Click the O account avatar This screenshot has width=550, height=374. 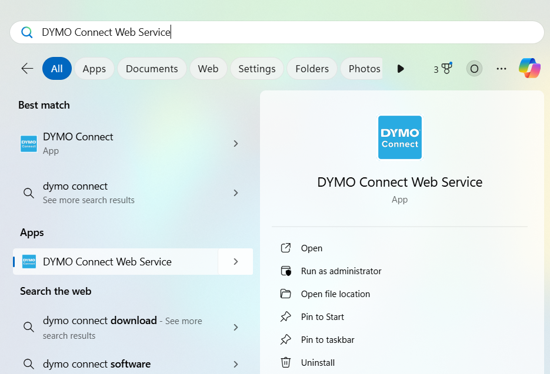[x=474, y=69]
